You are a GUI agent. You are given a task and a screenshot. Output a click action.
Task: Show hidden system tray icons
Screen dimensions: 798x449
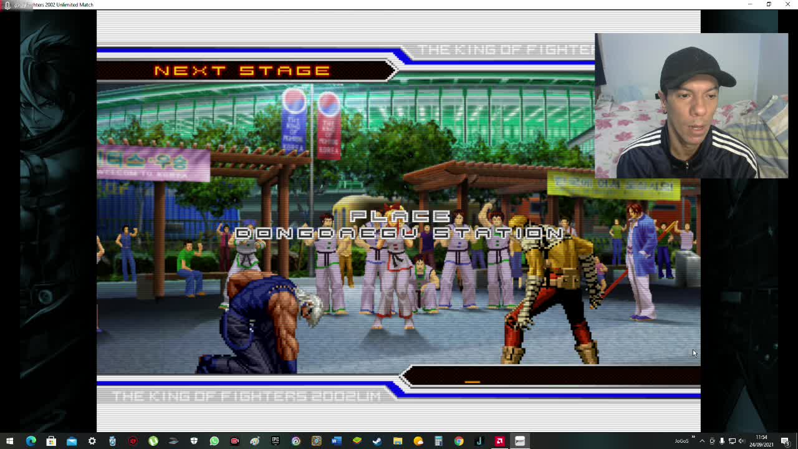click(702, 441)
